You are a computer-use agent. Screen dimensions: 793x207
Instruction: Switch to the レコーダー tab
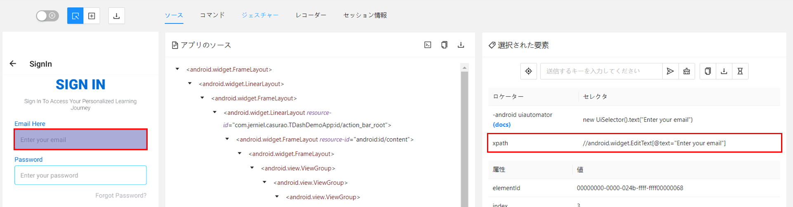coord(311,15)
